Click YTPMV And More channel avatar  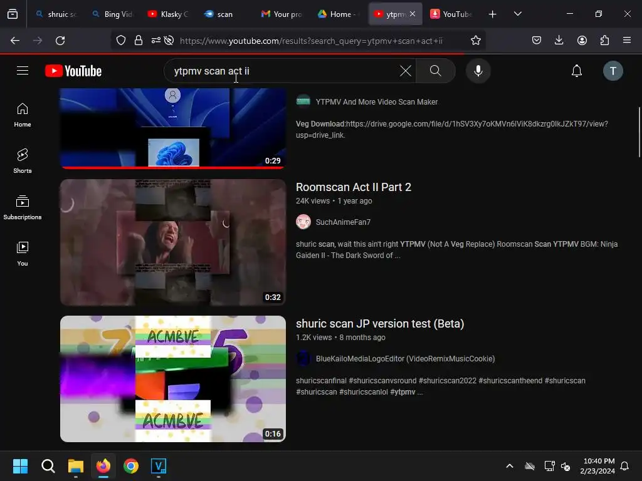click(303, 100)
